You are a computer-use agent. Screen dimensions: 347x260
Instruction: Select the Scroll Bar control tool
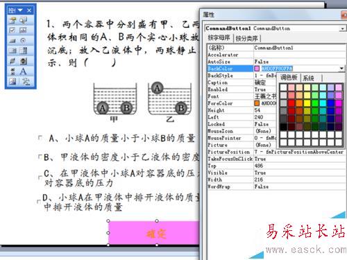point(12,71)
